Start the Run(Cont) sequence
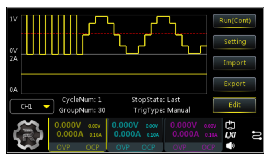The height and width of the screenshot is (159, 274). click(x=234, y=21)
